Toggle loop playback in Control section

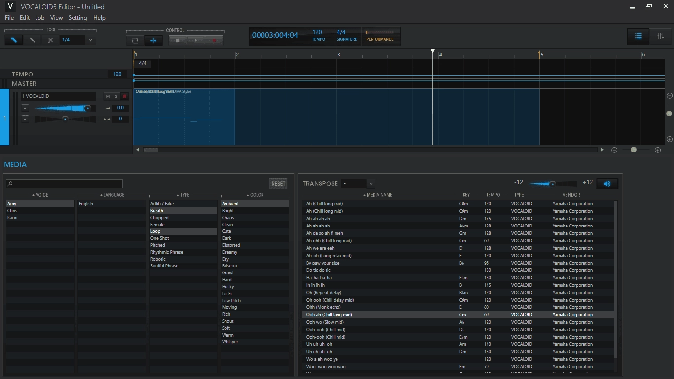135,40
